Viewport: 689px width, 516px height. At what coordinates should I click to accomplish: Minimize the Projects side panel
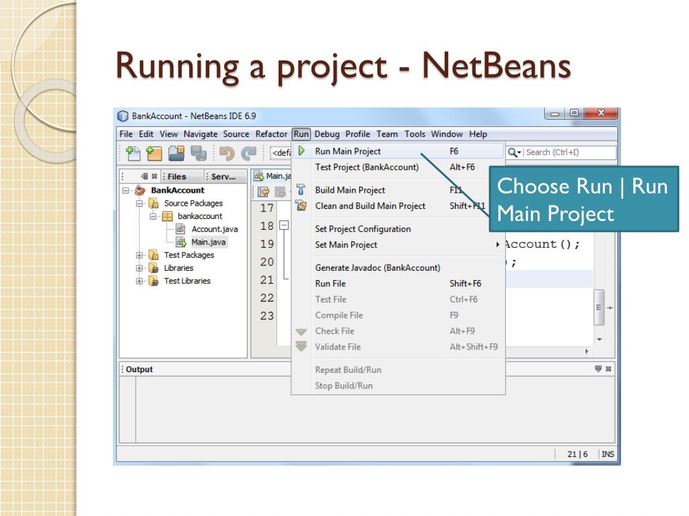coord(144,177)
